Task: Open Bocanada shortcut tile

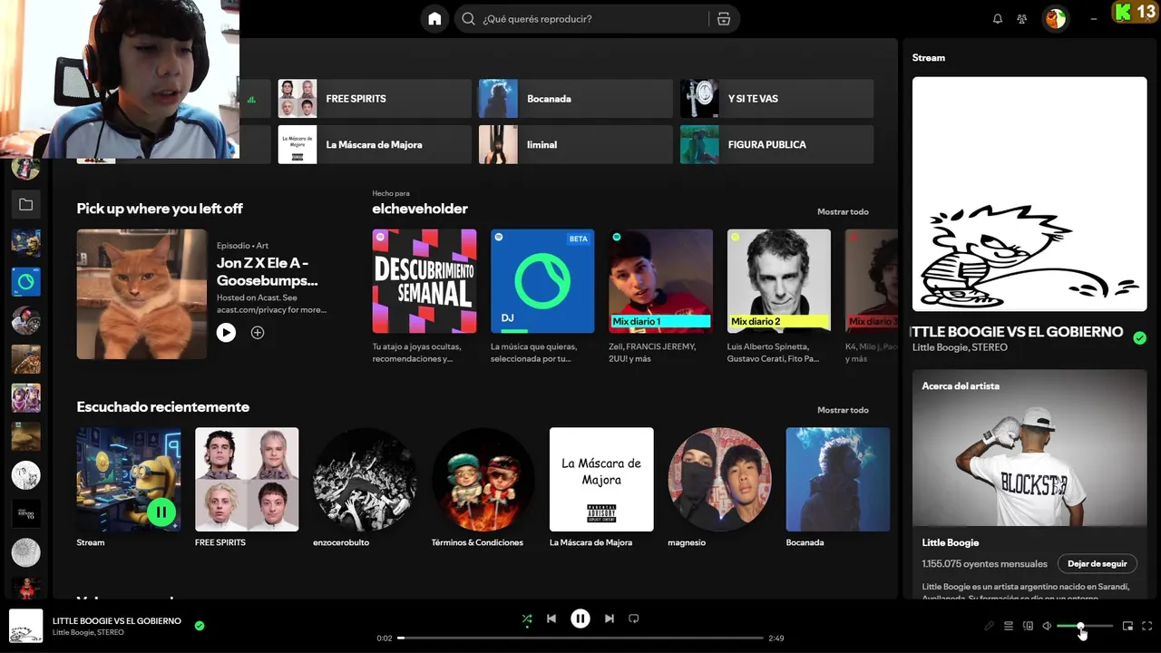Action: 576,98
